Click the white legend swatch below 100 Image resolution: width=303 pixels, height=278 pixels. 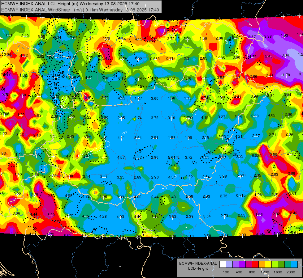point(223,264)
